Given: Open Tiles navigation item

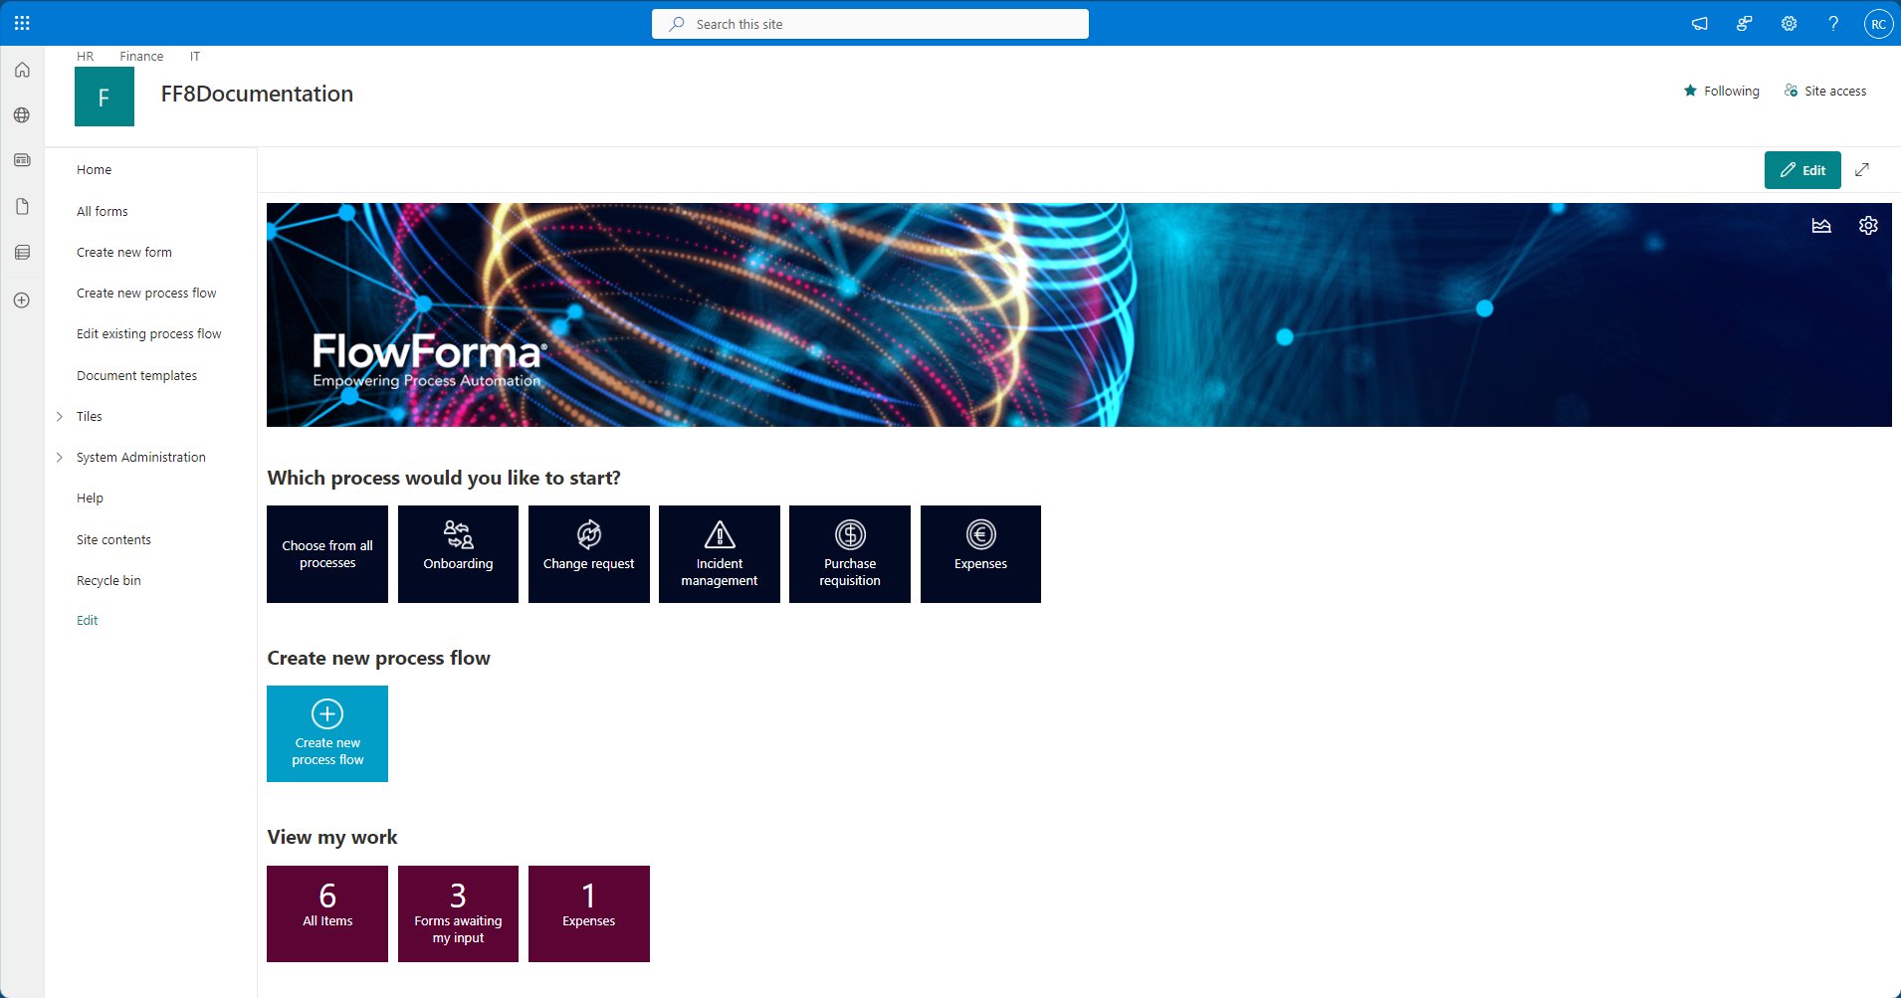Looking at the screenshot, I should point(90,417).
